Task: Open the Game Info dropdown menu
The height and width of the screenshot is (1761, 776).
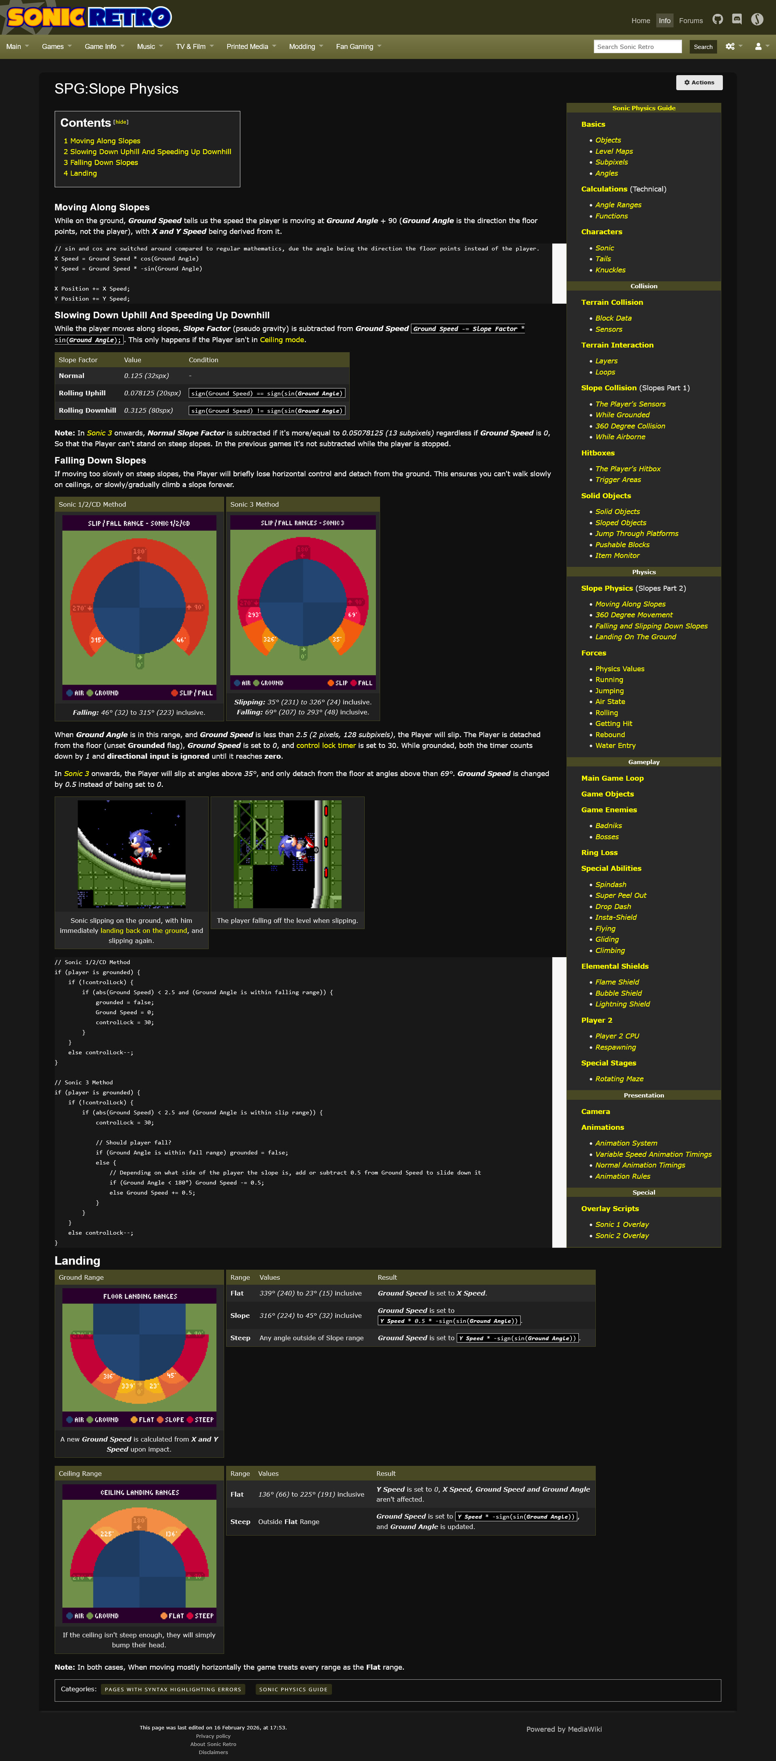Action: click(x=104, y=47)
